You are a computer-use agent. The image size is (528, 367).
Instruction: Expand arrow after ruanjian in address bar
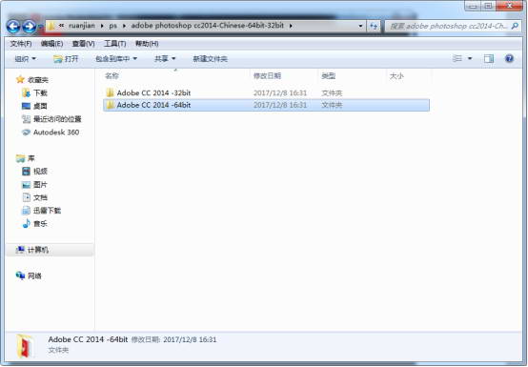coord(102,26)
